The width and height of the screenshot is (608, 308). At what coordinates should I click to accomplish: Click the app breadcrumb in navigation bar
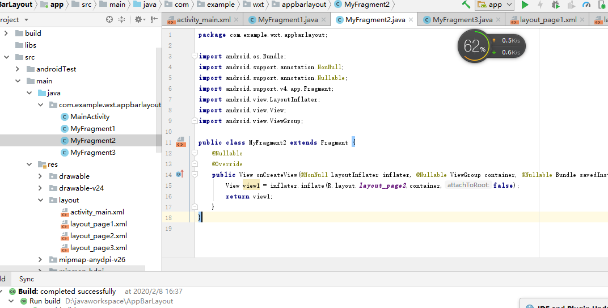(52, 5)
